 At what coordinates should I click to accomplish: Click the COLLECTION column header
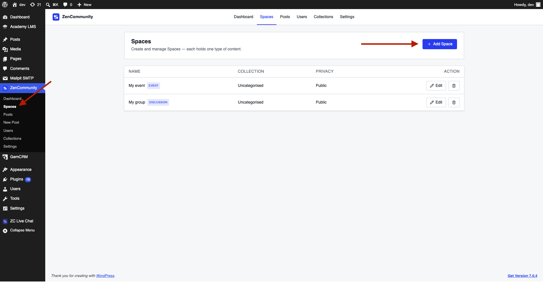251,71
